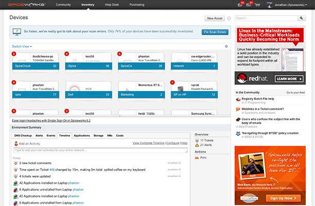Click the Sign Up Now button

[283, 198]
